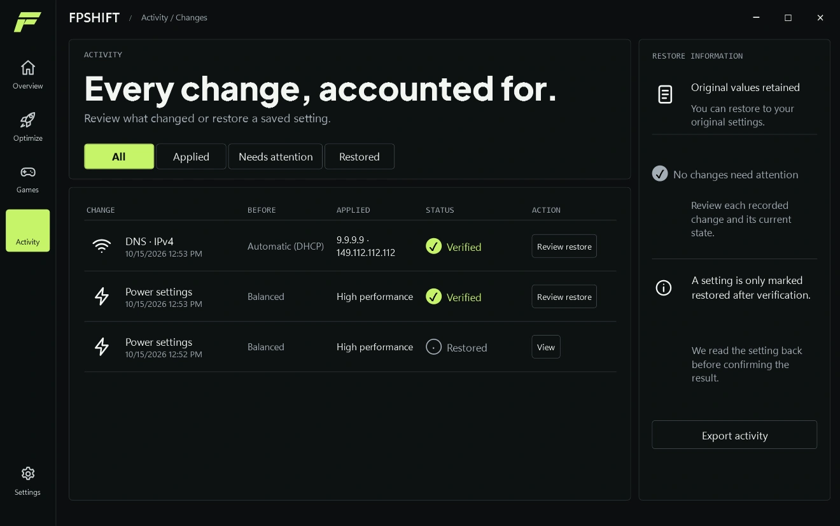Review restore for DNS · IPv4
The height and width of the screenshot is (526, 840).
[x=564, y=246]
